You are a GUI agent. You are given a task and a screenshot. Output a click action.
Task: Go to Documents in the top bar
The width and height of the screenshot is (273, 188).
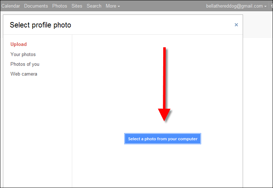tap(36, 6)
